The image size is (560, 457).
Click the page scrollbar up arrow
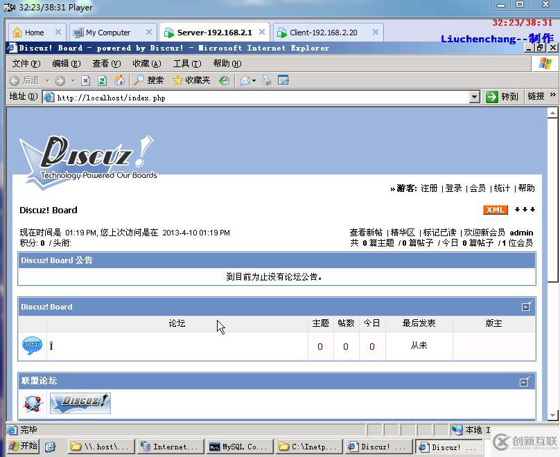pos(552,113)
